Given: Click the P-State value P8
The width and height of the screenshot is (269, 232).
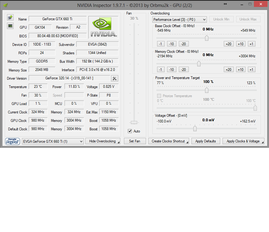Looking at the screenshot, I should pyautogui.click(x=109, y=95).
